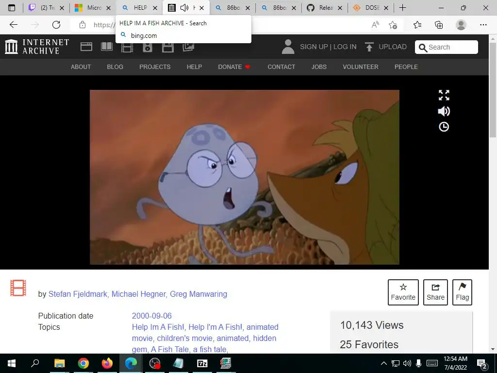Viewport: 497px width, 373px height.
Task: View site information lock icon
Action: coord(83,25)
